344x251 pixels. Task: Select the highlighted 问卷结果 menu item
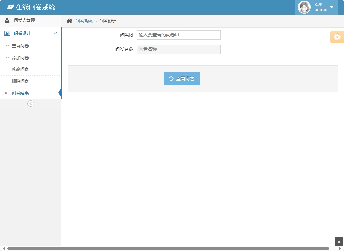click(20, 93)
